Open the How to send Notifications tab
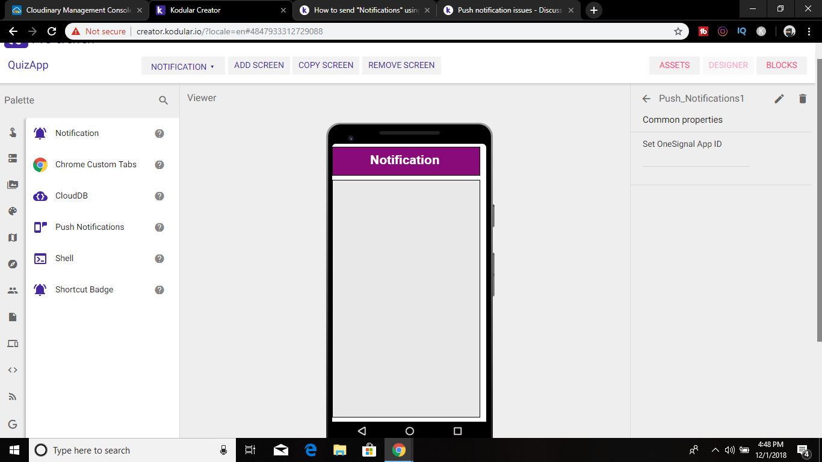 coord(365,10)
